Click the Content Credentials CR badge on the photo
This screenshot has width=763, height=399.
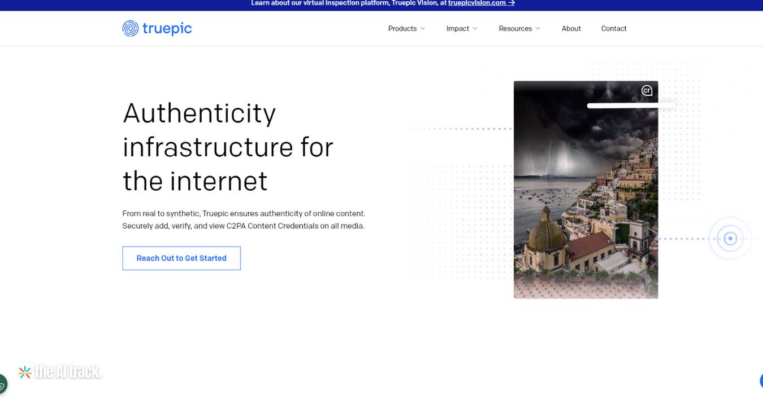(646, 90)
